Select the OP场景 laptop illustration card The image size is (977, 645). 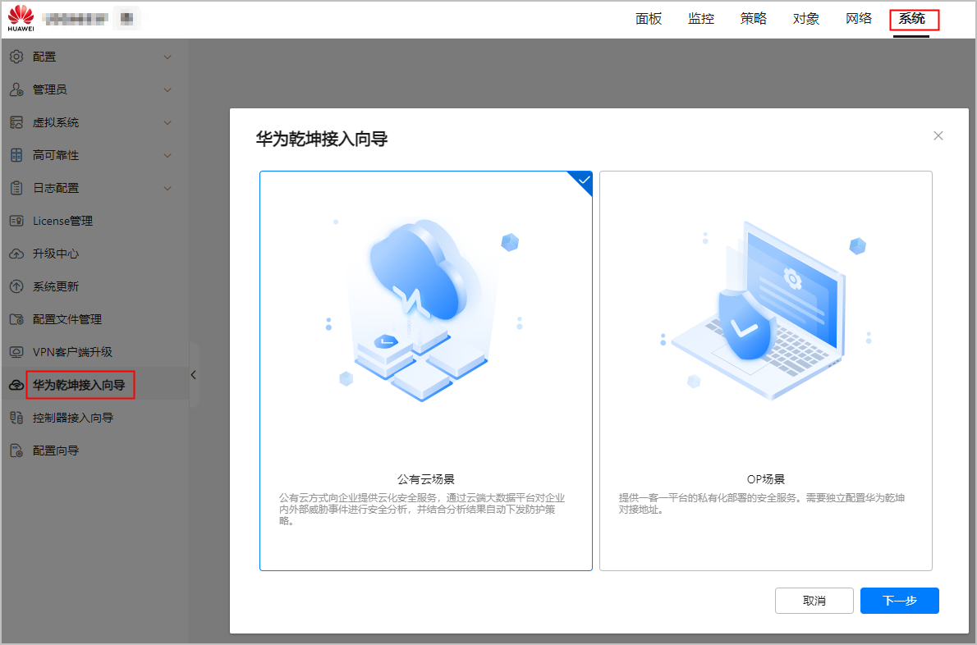(766, 371)
